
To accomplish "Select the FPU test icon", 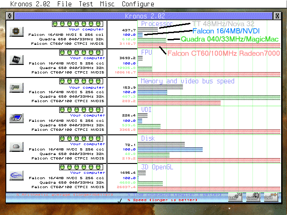I will tap(17, 60).
